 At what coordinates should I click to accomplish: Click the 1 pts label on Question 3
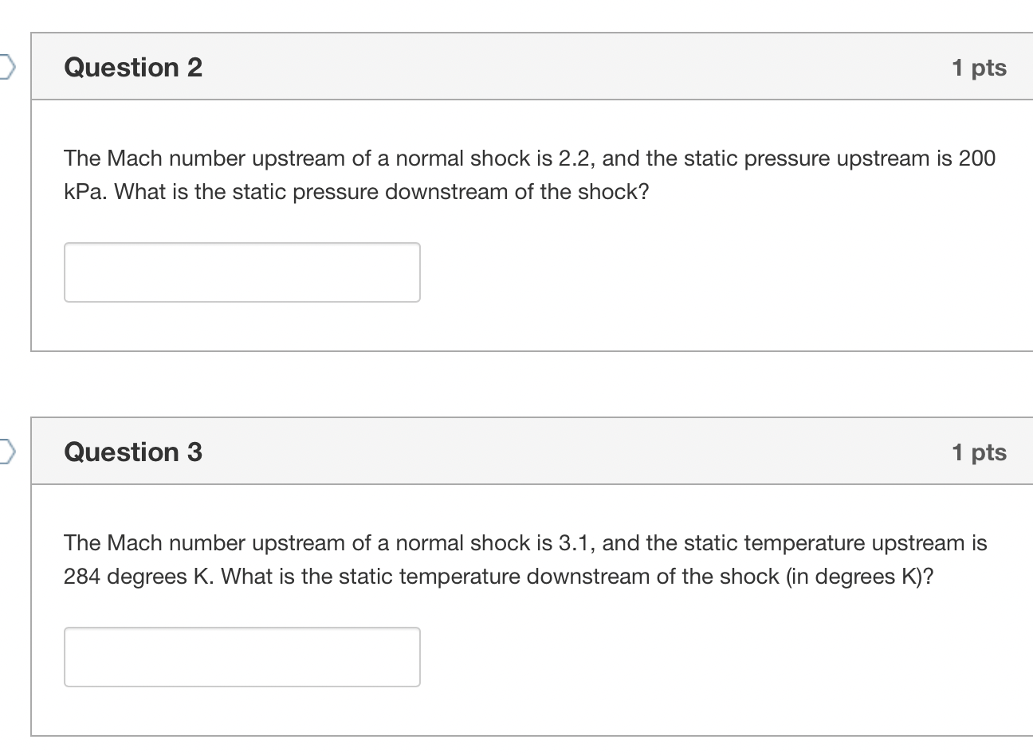tap(980, 452)
